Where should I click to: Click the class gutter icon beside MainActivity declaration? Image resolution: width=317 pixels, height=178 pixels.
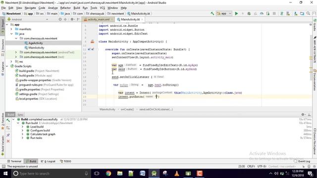[93, 42]
